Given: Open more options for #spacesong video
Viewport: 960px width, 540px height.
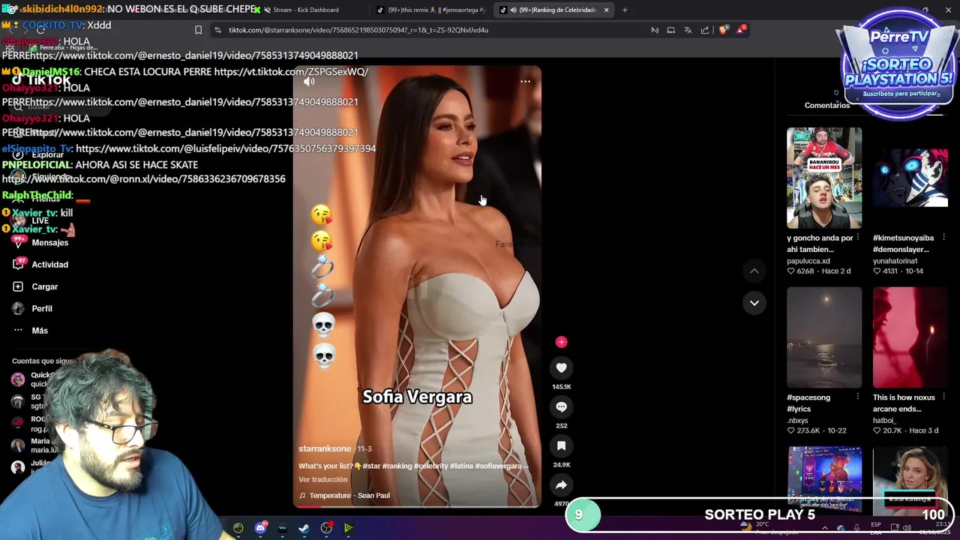Looking at the screenshot, I should pyautogui.click(x=858, y=397).
